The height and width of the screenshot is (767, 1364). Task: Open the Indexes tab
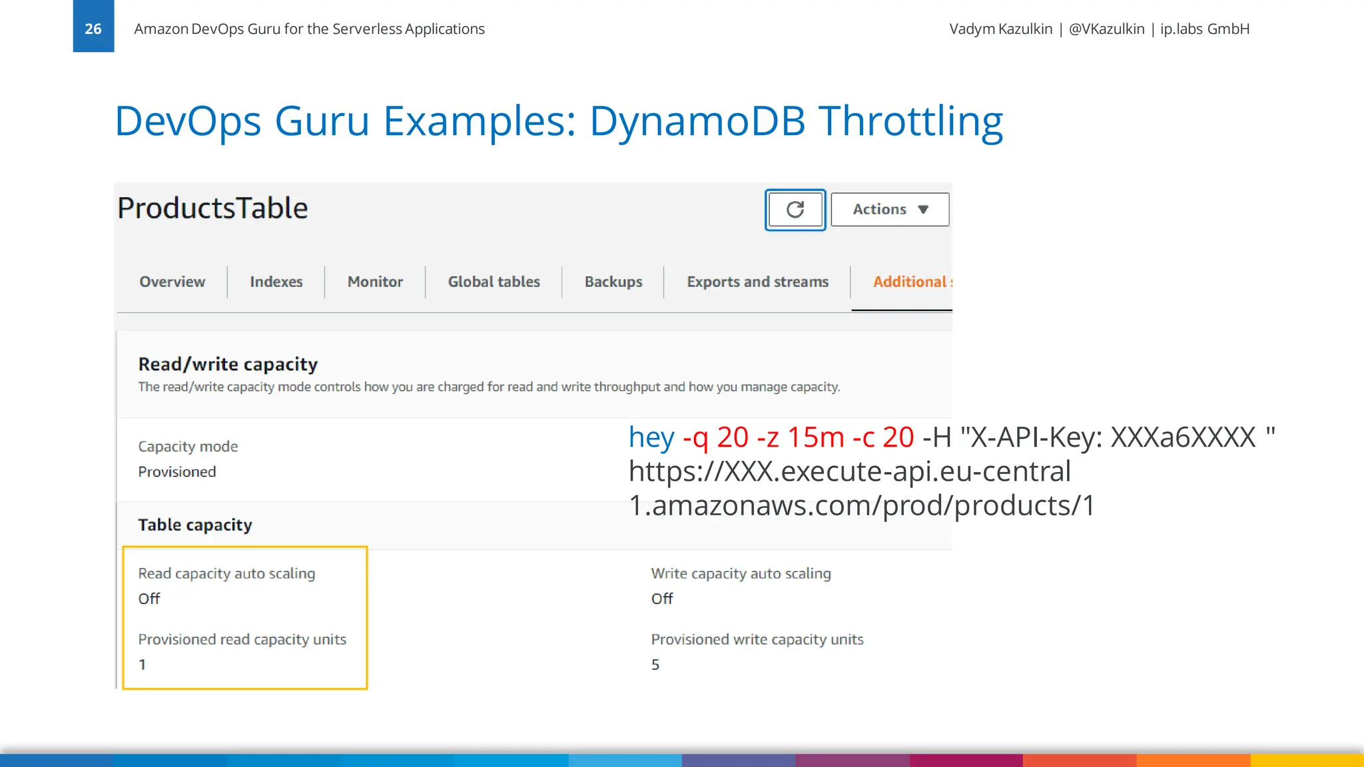(x=276, y=282)
